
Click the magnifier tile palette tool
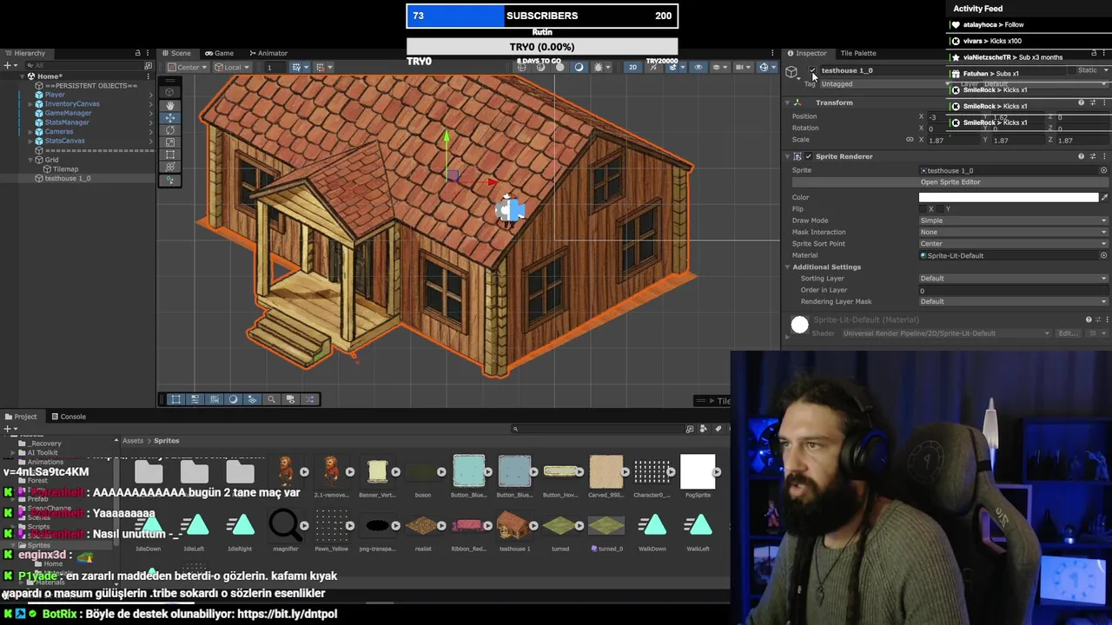click(271, 399)
